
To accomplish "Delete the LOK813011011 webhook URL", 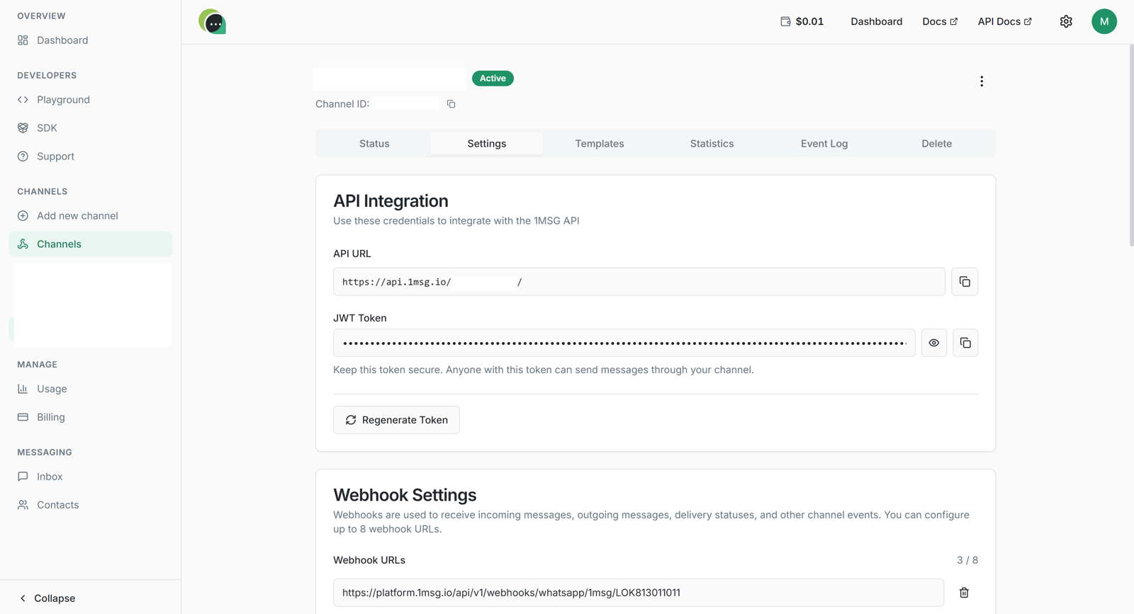I will pyautogui.click(x=964, y=593).
